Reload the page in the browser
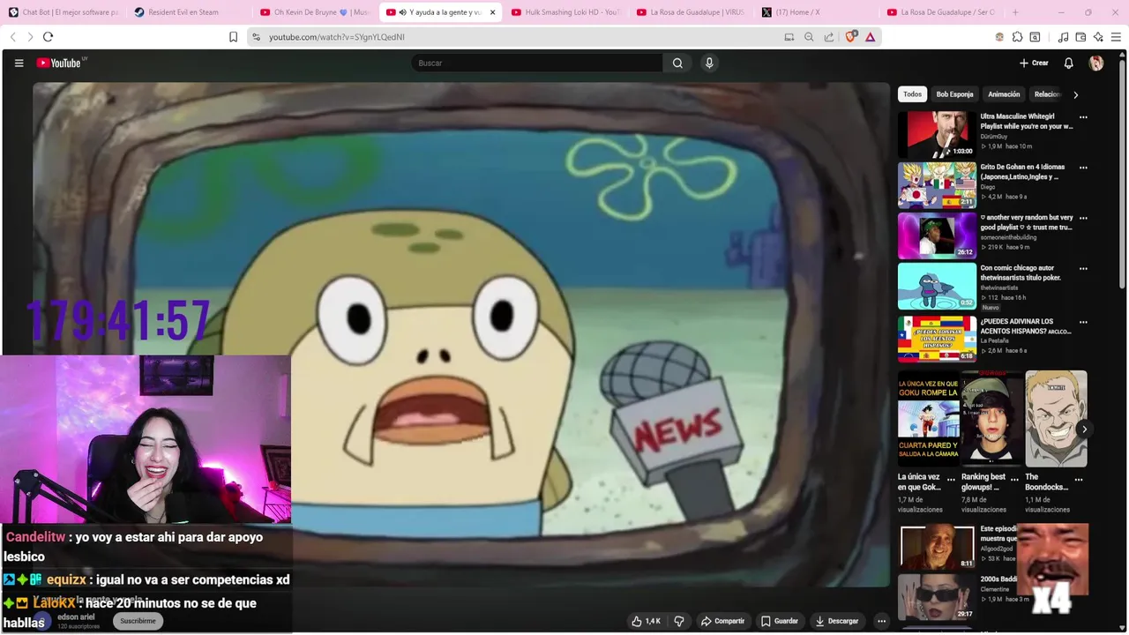The height and width of the screenshot is (635, 1129). (x=49, y=37)
